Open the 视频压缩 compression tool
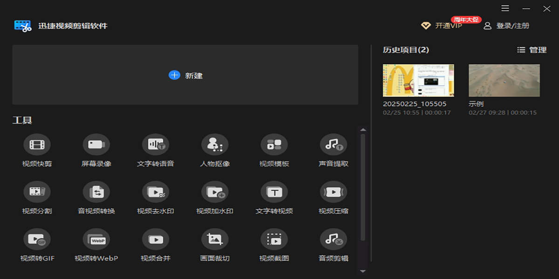 pos(334,192)
